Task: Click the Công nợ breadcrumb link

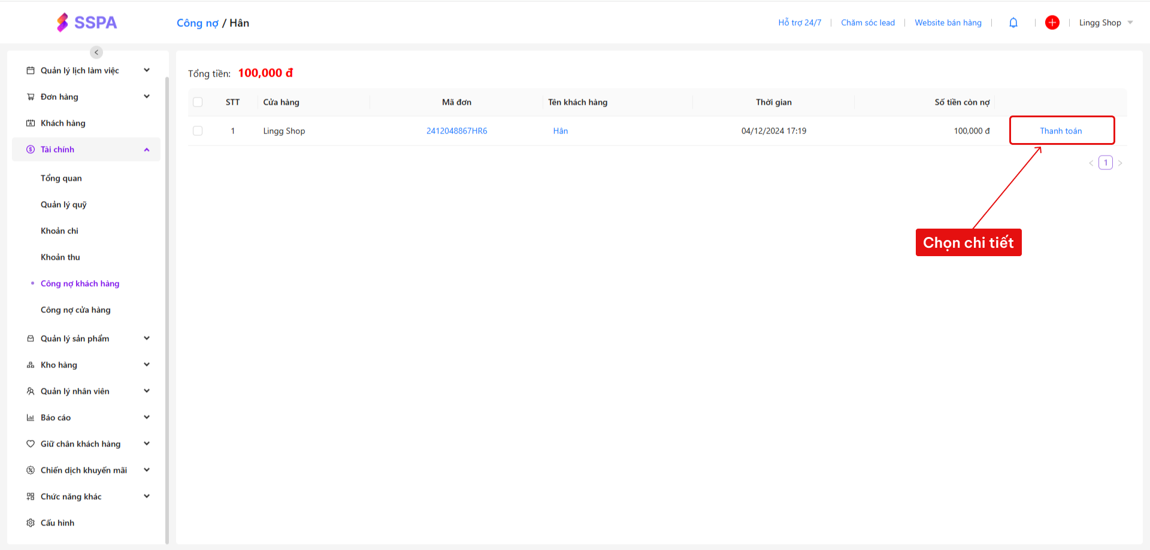Action: point(198,23)
